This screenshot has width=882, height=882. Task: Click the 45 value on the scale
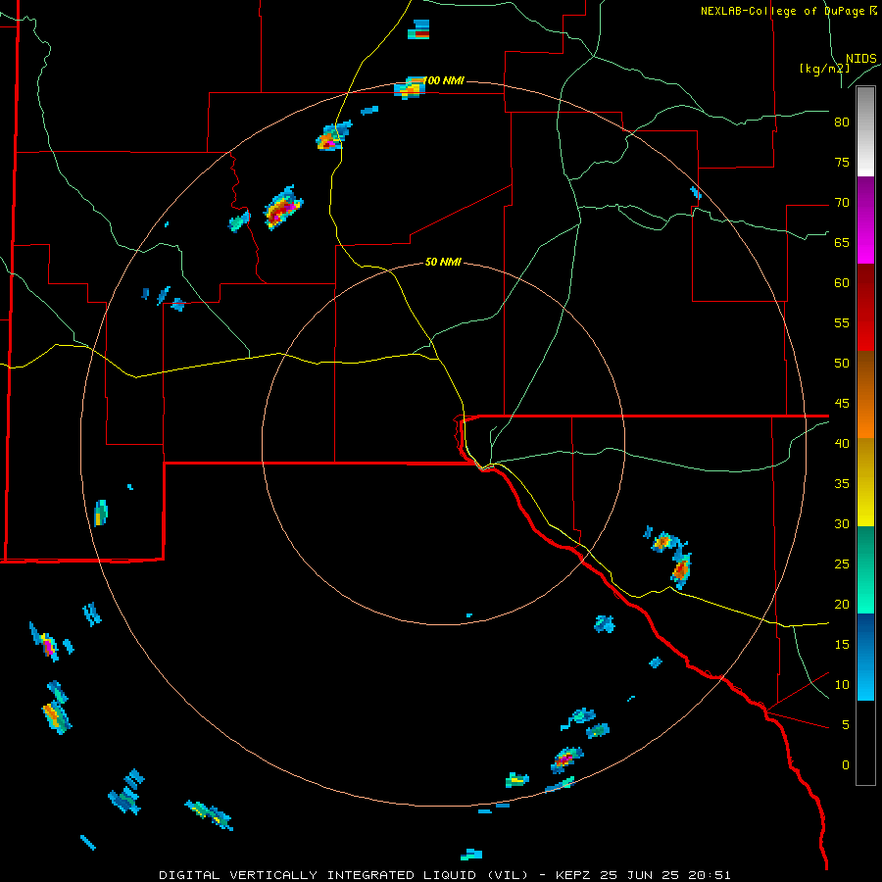[x=842, y=404]
